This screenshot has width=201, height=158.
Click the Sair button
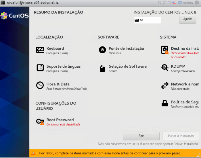click(141, 136)
